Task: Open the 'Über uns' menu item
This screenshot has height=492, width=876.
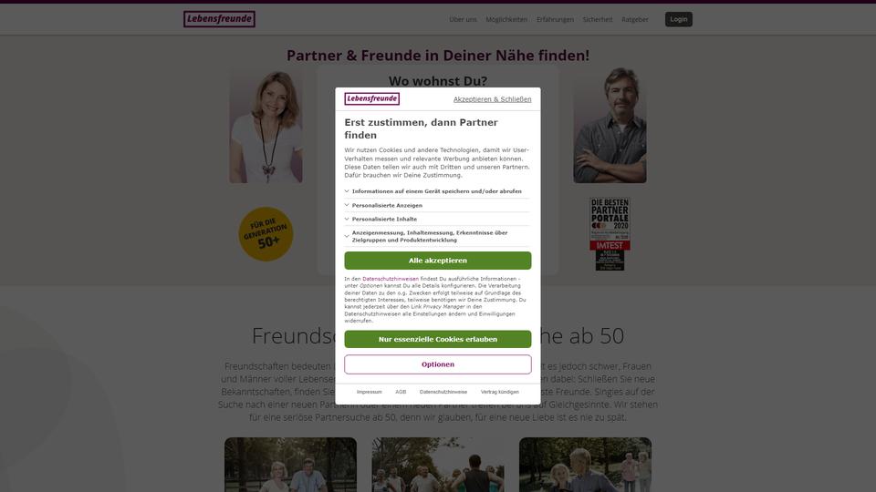Action: 463,19
